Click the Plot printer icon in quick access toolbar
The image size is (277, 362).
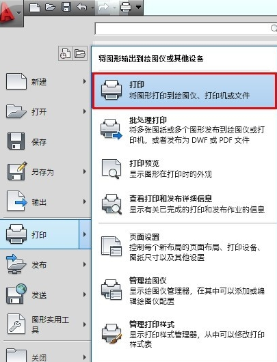pos(126,7)
